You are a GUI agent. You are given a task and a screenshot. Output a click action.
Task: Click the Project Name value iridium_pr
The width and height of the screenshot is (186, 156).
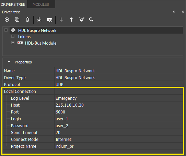click(x=65, y=146)
